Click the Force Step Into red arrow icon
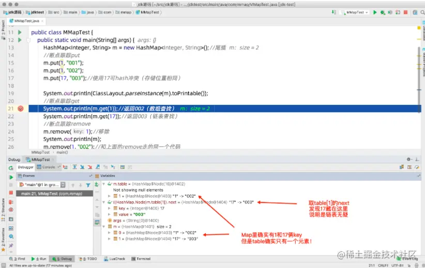Viewport: 425px width, 268px height. click(x=90, y=167)
